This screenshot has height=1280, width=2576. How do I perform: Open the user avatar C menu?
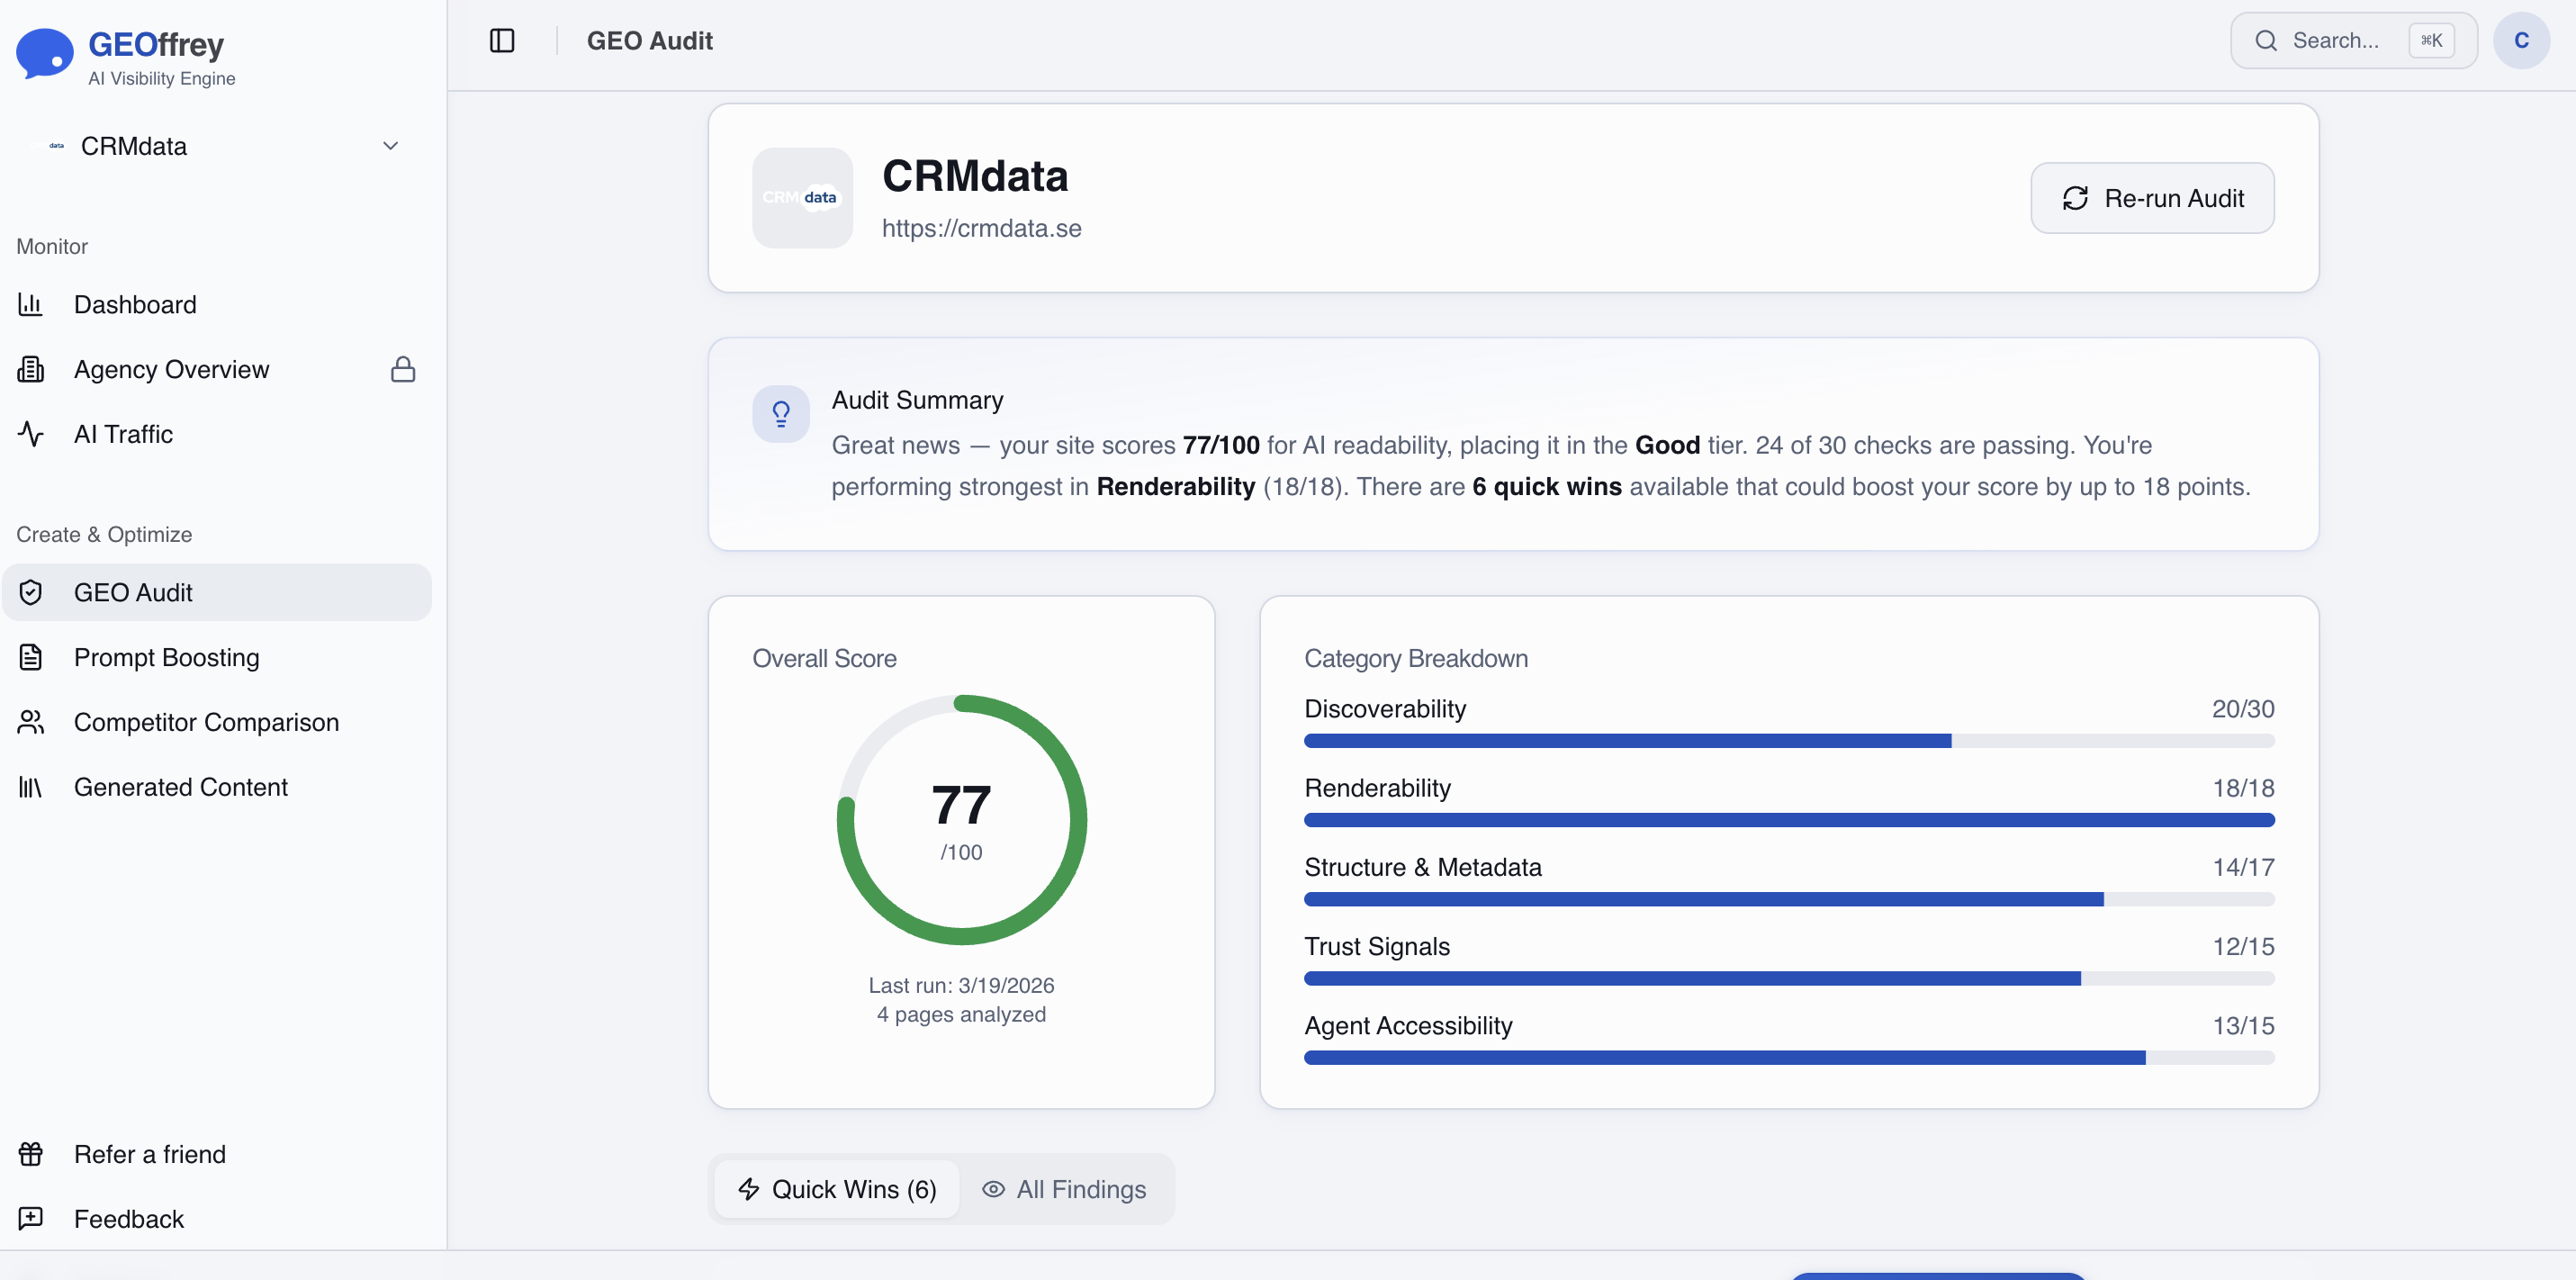pyautogui.click(x=2521, y=41)
